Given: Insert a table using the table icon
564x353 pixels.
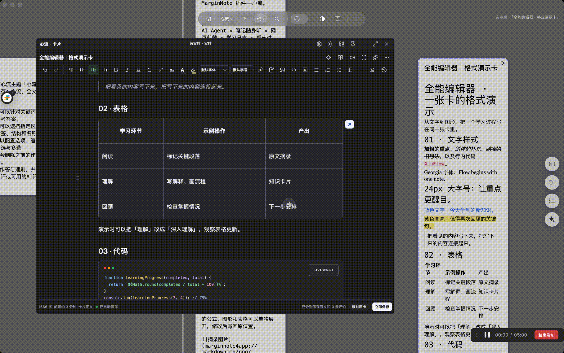Looking at the screenshot, I should tap(350, 70).
